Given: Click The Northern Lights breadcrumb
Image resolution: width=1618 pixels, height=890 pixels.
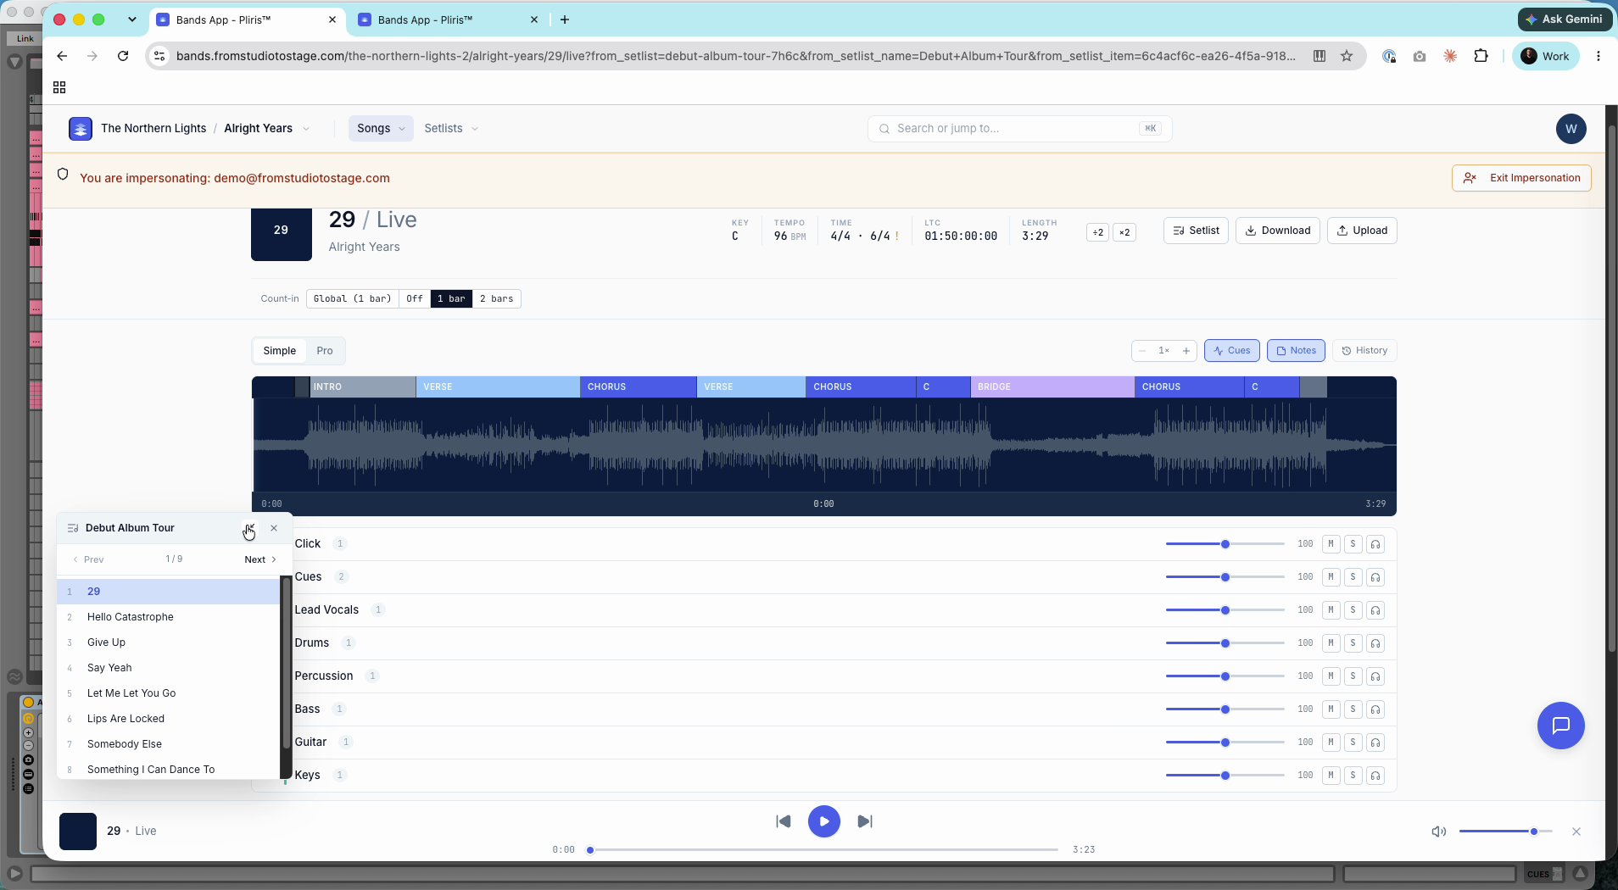Looking at the screenshot, I should [x=153, y=129].
